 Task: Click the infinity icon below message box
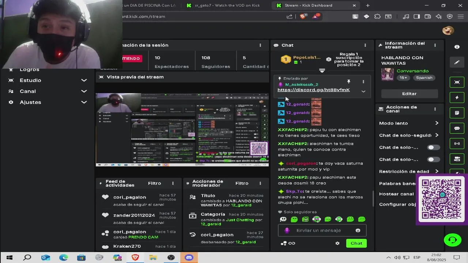(x=292, y=243)
